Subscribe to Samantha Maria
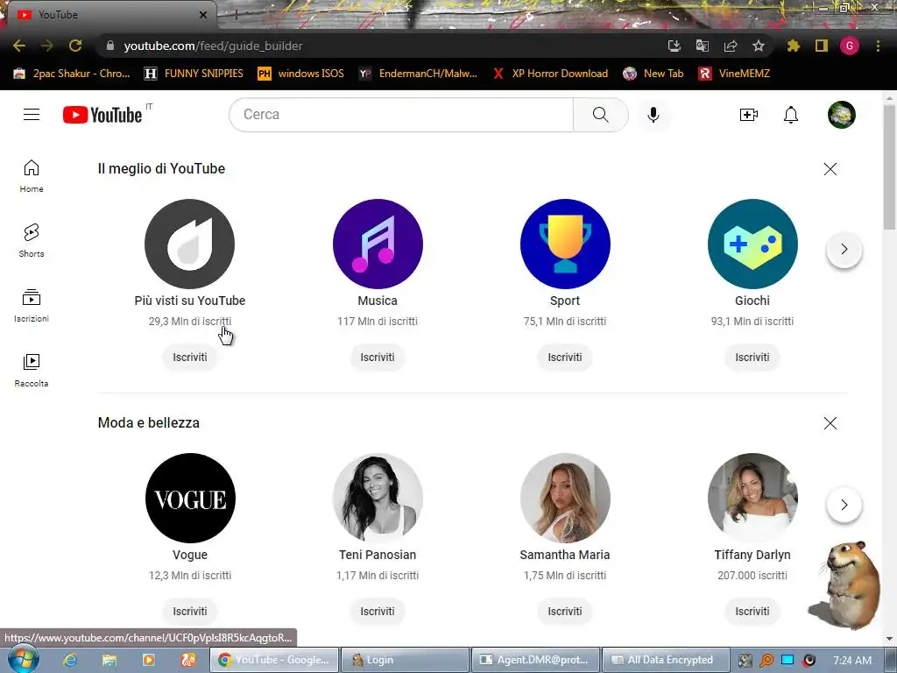 pyautogui.click(x=565, y=611)
